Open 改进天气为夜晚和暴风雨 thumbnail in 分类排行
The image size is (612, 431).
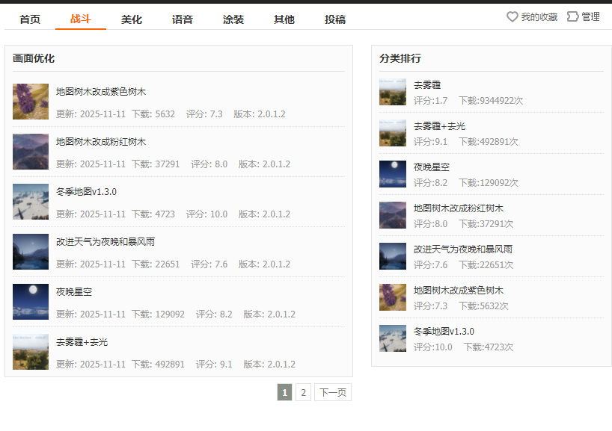[x=393, y=256]
